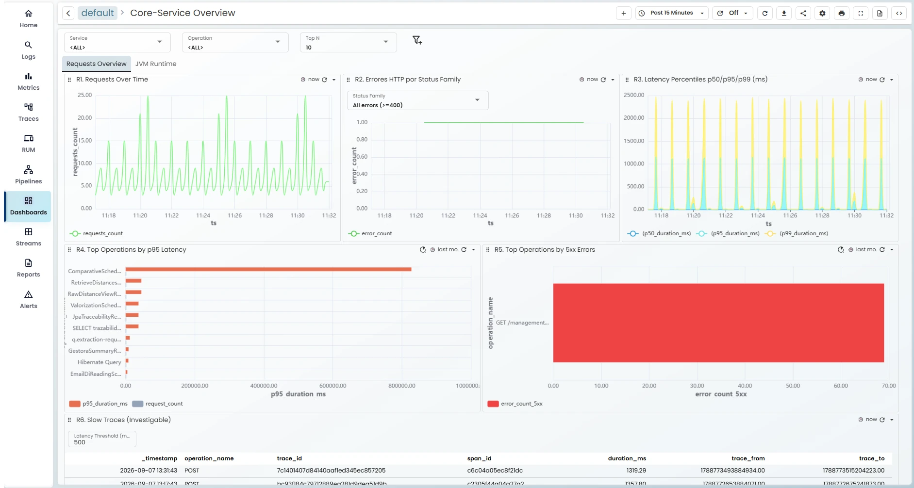Hide the p50_duration_ms series in R3
This screenshot has width=914, height=488.
point(659,233)
